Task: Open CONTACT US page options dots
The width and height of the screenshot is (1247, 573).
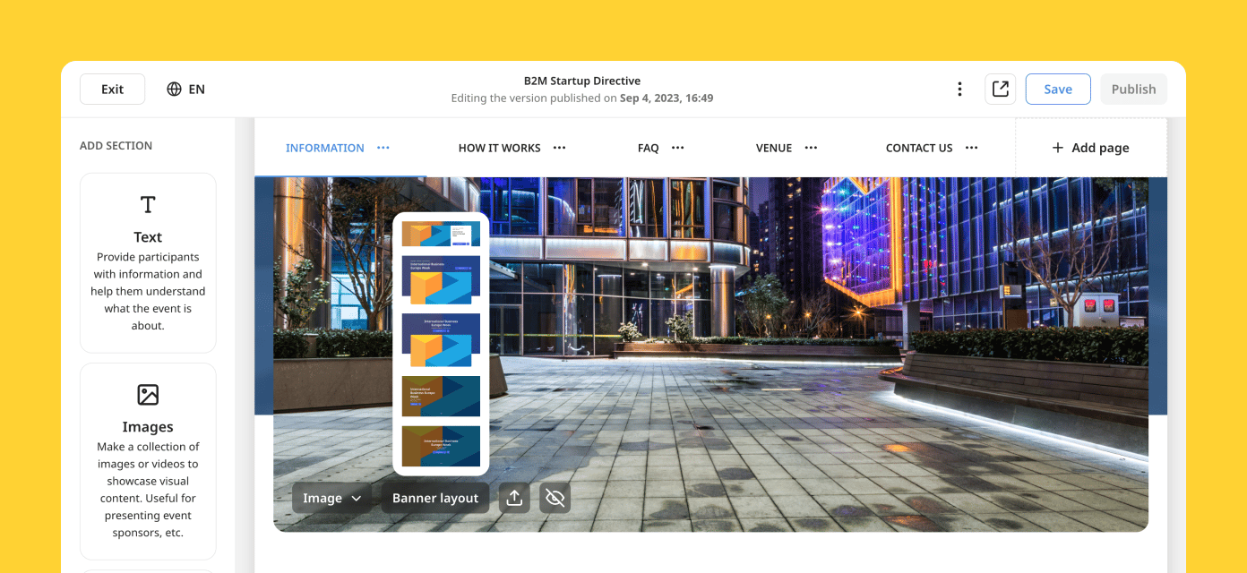Action: (x=972, y=148)
